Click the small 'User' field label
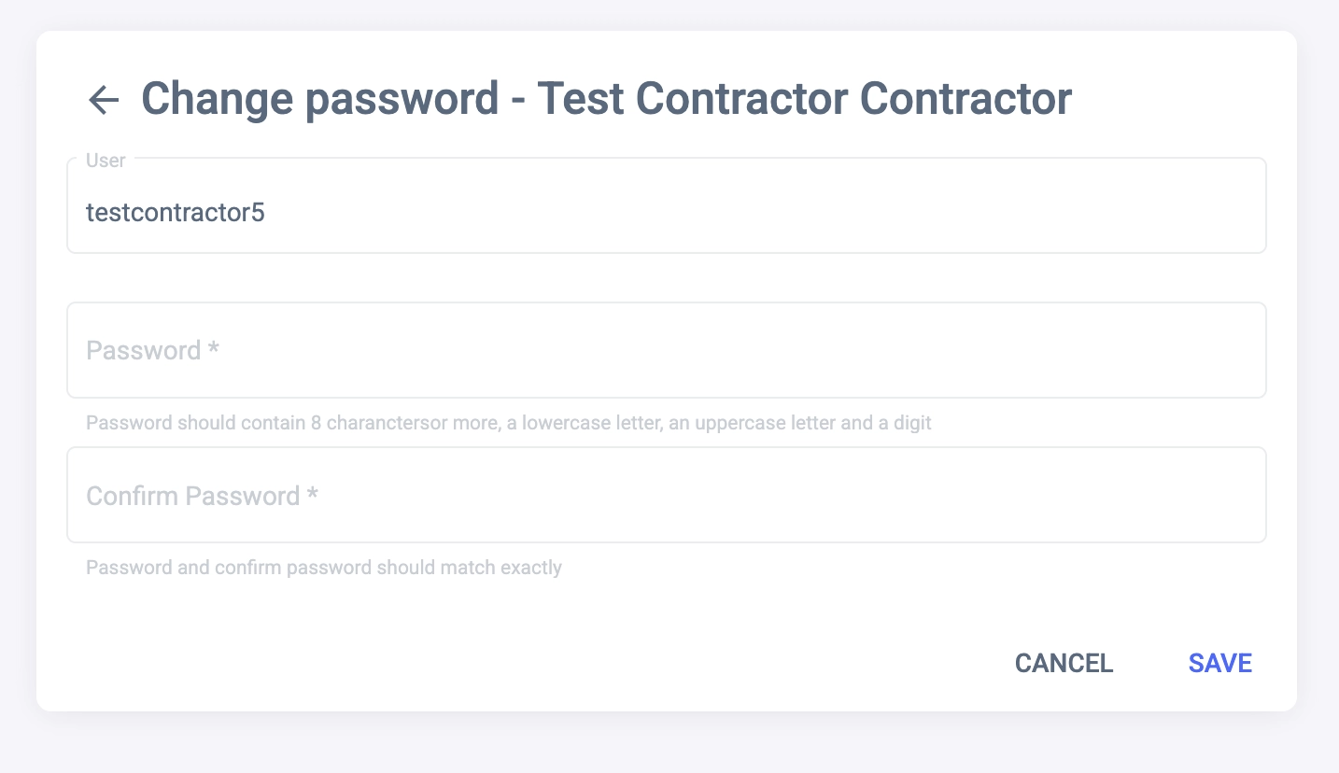 click(106, 161)
